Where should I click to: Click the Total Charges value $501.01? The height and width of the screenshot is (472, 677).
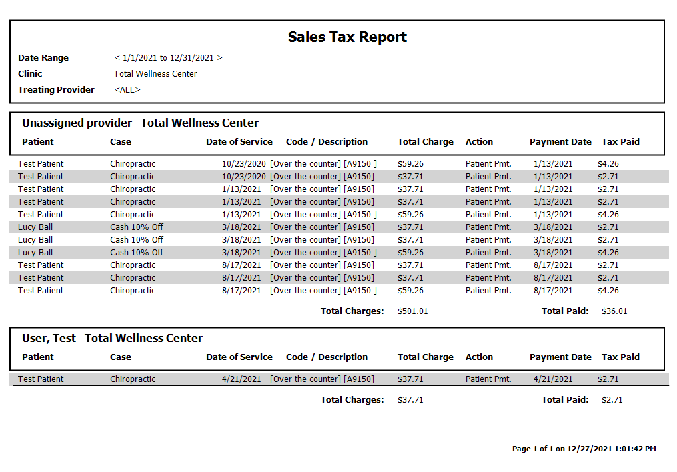point(412,311)
